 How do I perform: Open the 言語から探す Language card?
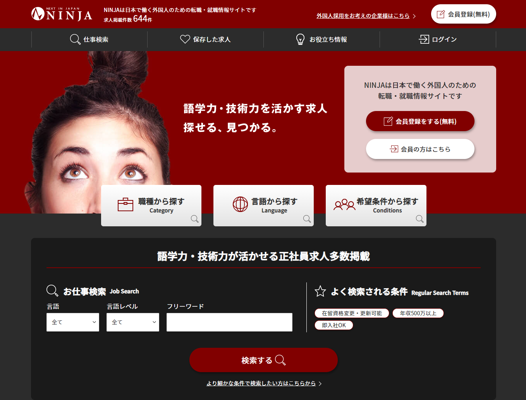(263, 205)
